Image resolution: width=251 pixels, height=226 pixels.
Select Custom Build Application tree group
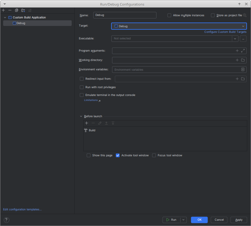[29, 18]
